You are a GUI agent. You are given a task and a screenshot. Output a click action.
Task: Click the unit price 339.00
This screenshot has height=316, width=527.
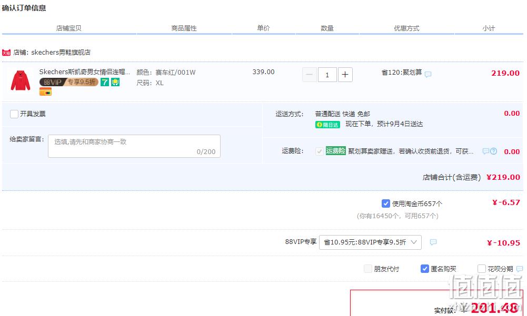(x=263, y=72)
